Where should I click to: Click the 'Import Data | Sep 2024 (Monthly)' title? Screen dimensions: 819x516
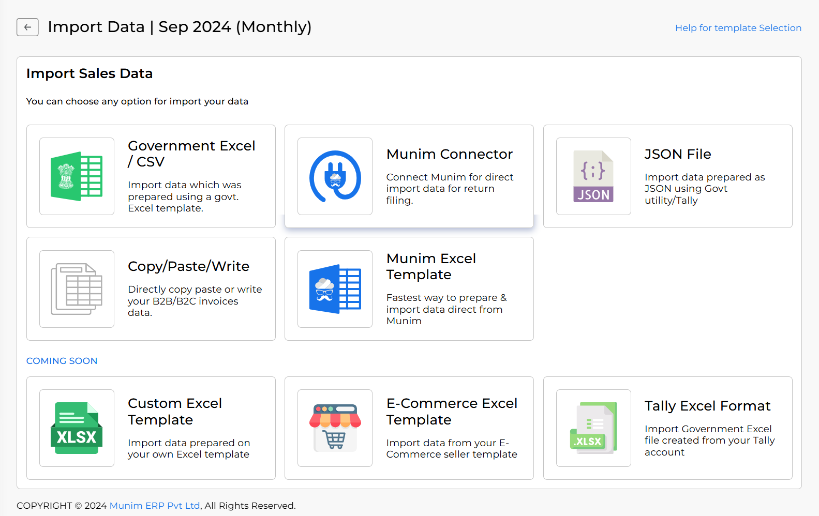(x=180, y=27)
